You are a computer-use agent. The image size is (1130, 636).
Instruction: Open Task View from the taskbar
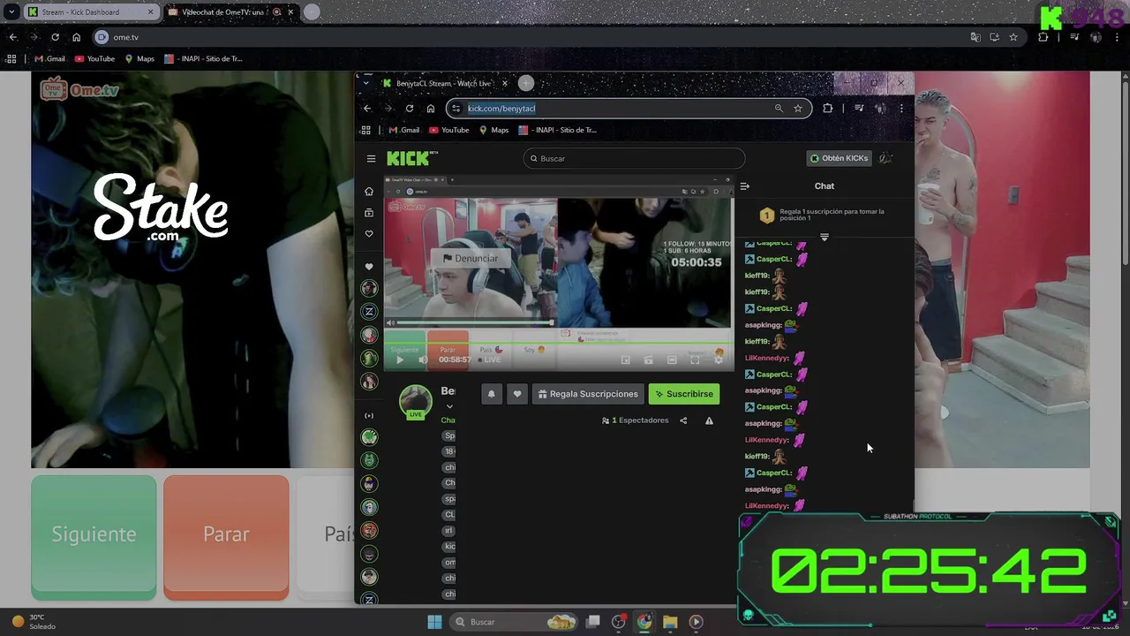(593, 622)
